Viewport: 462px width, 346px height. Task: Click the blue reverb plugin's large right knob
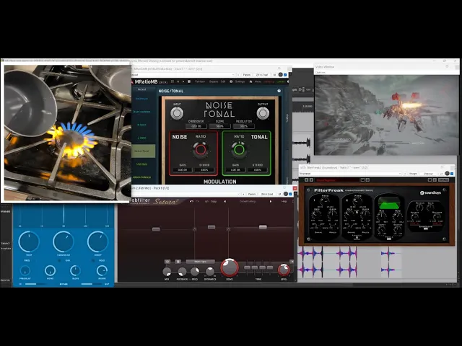pyautogui.click(x=97, y=241)
